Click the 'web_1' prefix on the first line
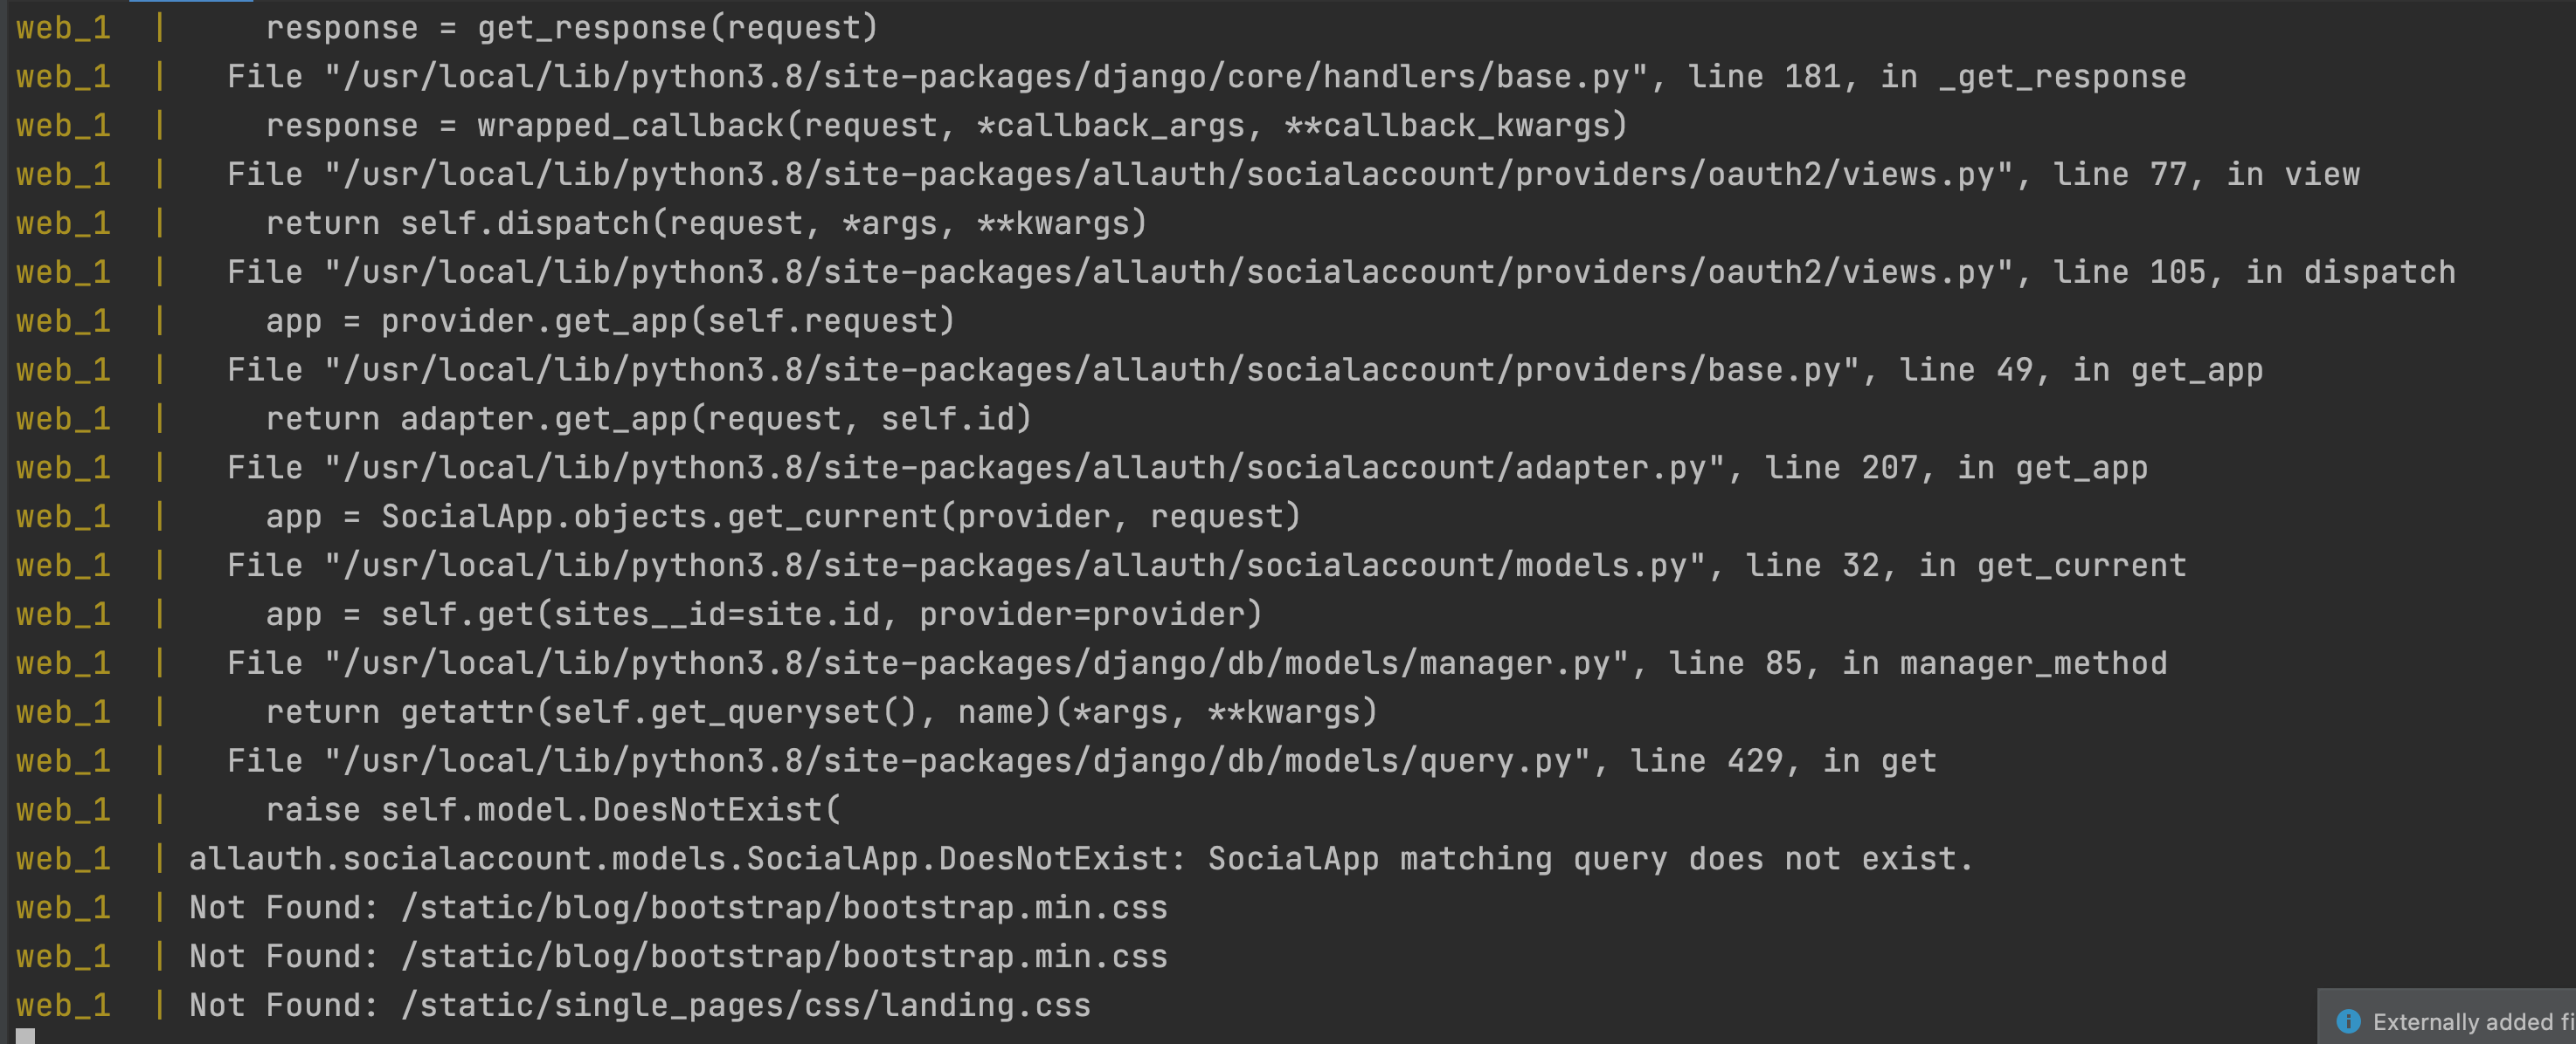 coord(64,28)
